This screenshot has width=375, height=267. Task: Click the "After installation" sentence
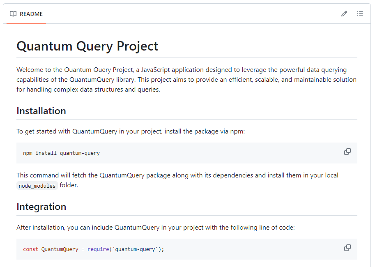155,227
